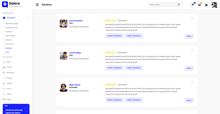Click the Salero logo icon

5,5
